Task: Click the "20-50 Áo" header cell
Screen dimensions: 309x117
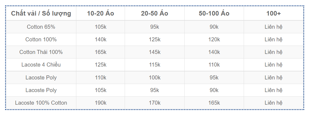Action: point(154,13)
